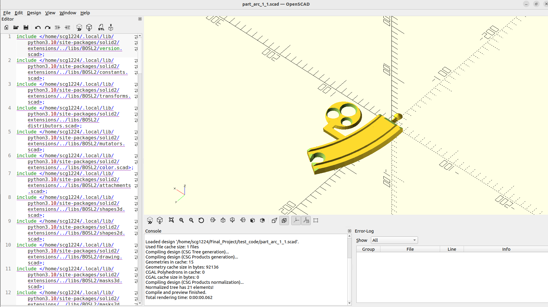548x307 pixels.
Task: Sort the Error-Log by the Line column
Action: pyautogui.click(x=452, y=249)
